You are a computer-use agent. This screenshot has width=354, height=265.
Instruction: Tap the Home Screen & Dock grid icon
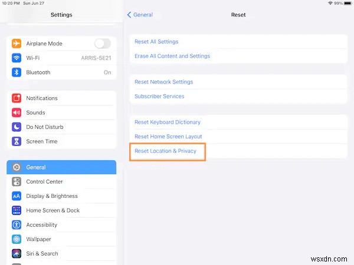click(17, 210)
